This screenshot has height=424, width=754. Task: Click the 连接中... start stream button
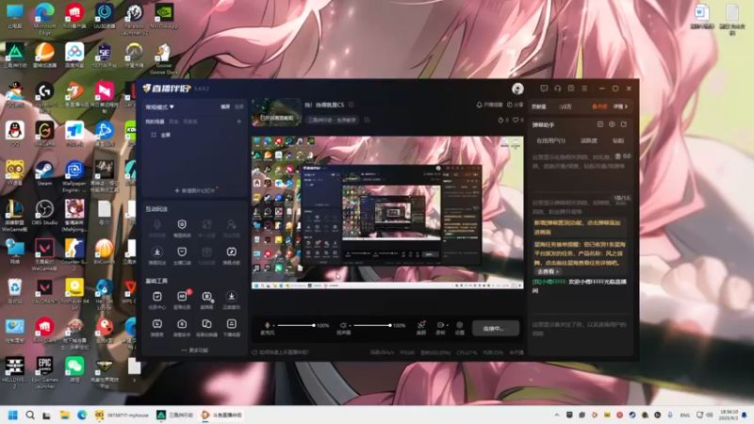[x=496, y=328]
